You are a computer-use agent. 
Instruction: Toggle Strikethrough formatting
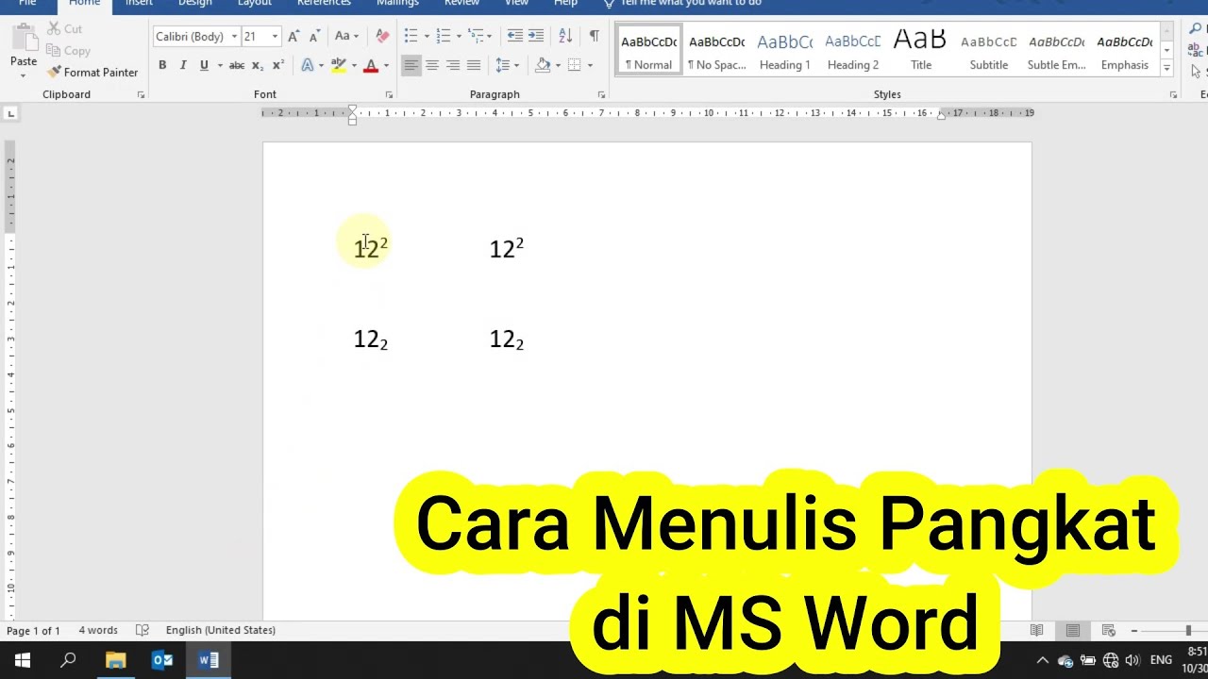[237, 65]
